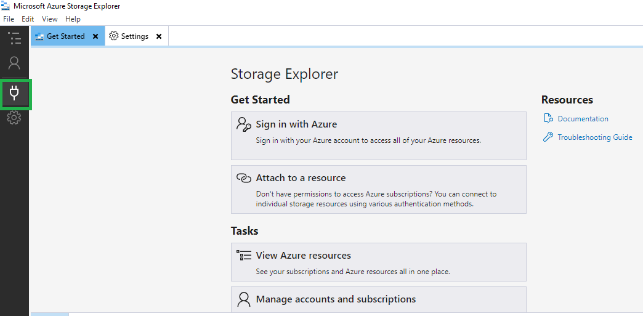The width and height of the screenshot is (643, 316).
Task: Click the Documentation page icon
Action: (548, 119)
